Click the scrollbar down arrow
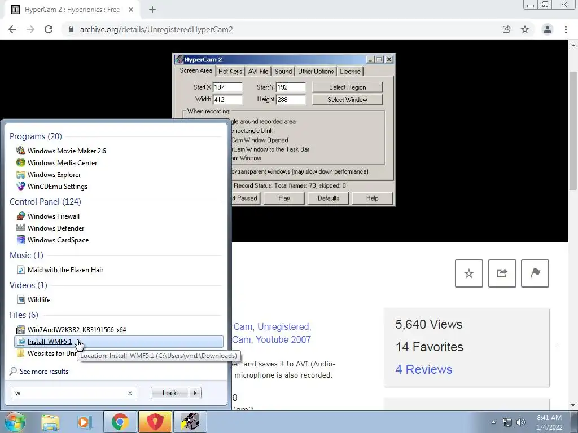Image resolution: width=578 pixels, height=433 pixels. tap(573, 406)
